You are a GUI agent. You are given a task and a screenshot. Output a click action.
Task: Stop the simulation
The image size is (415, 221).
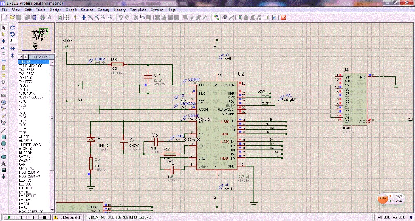tap(44, 217)
